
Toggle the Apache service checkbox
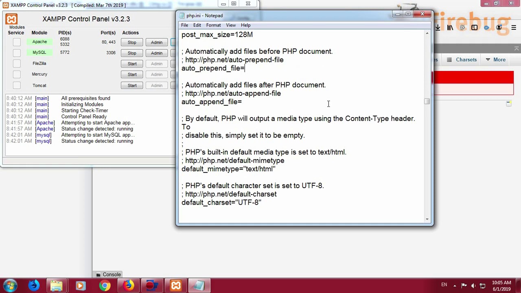point(17,42)
